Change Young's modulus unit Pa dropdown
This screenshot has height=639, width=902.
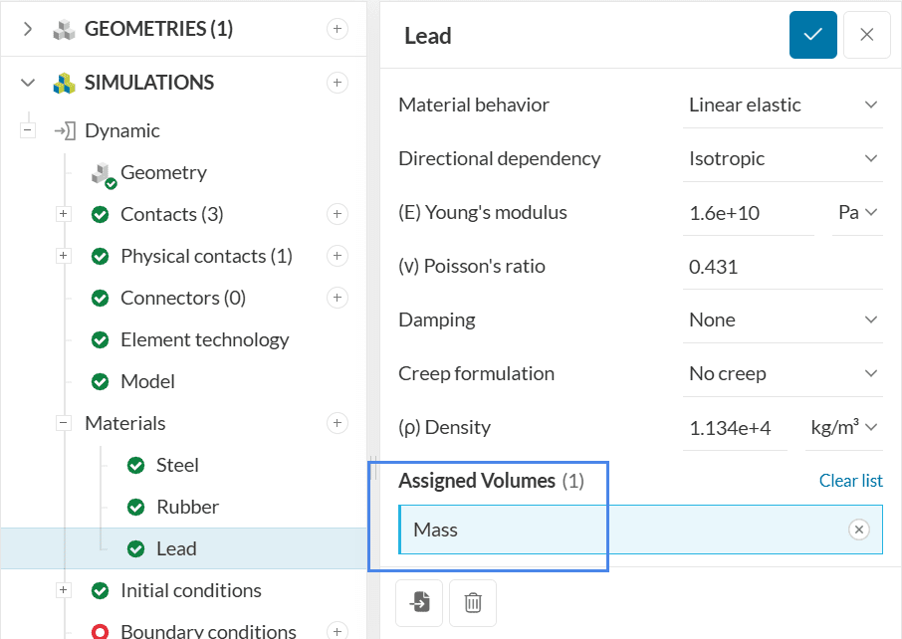pyautogui.click(x=857, y=212)
